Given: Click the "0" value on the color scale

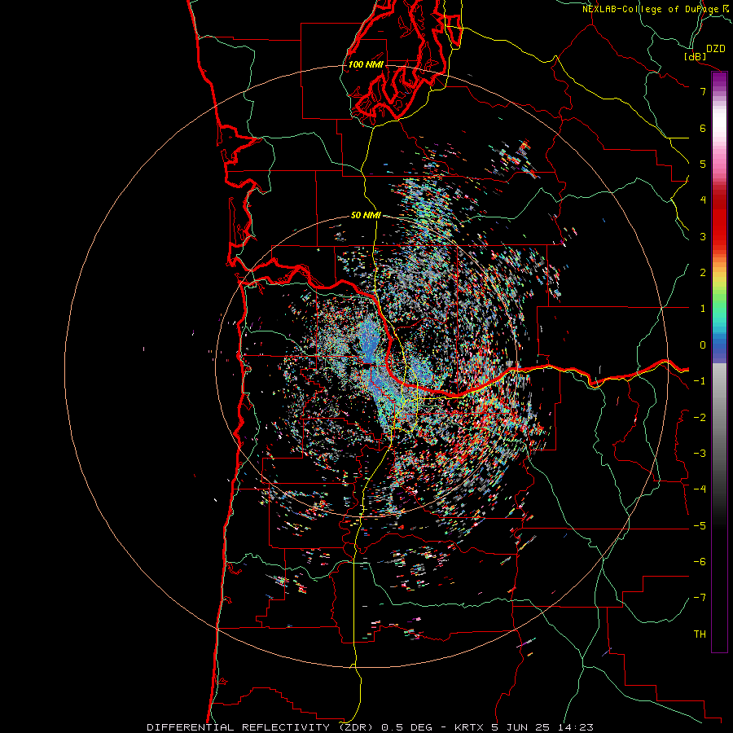Looking at the screenshot, I should click(x=703, y=345).
